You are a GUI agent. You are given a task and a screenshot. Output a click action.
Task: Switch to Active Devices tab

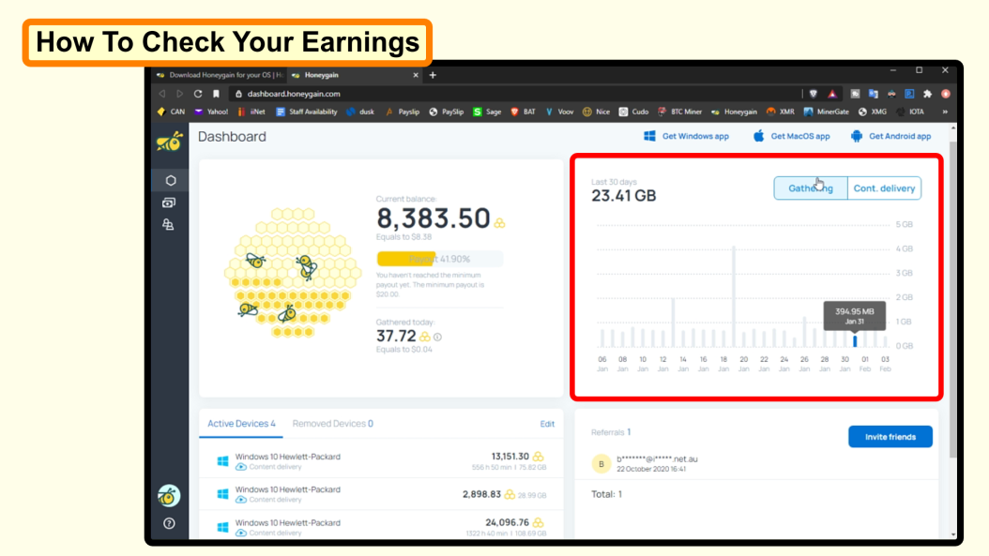(x=241, y=424)
